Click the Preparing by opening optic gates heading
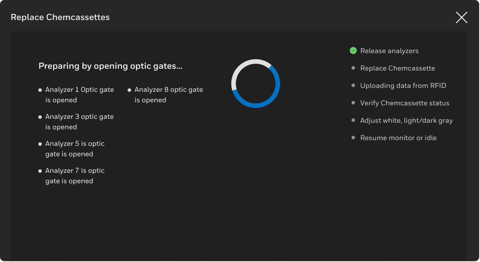The image size is (480, 262). [x=110, y=66]
